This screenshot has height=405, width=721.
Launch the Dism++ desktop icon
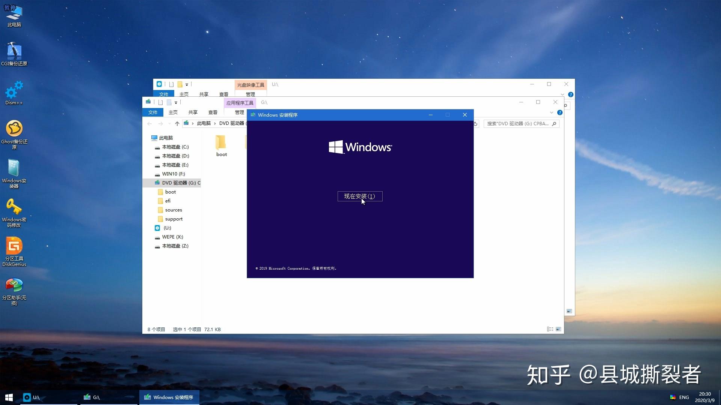14,93
